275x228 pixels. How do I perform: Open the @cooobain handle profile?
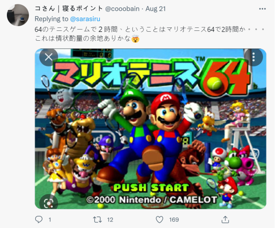[x=122, y=9]
